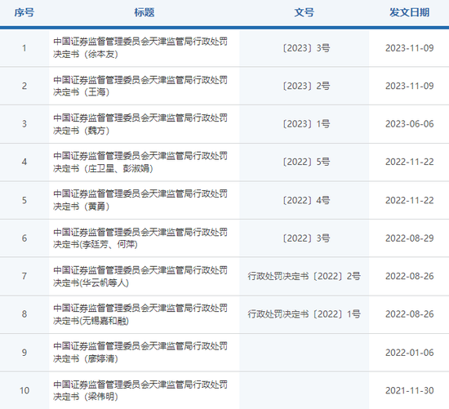Click serial number 8 cell

click(24, 314)
